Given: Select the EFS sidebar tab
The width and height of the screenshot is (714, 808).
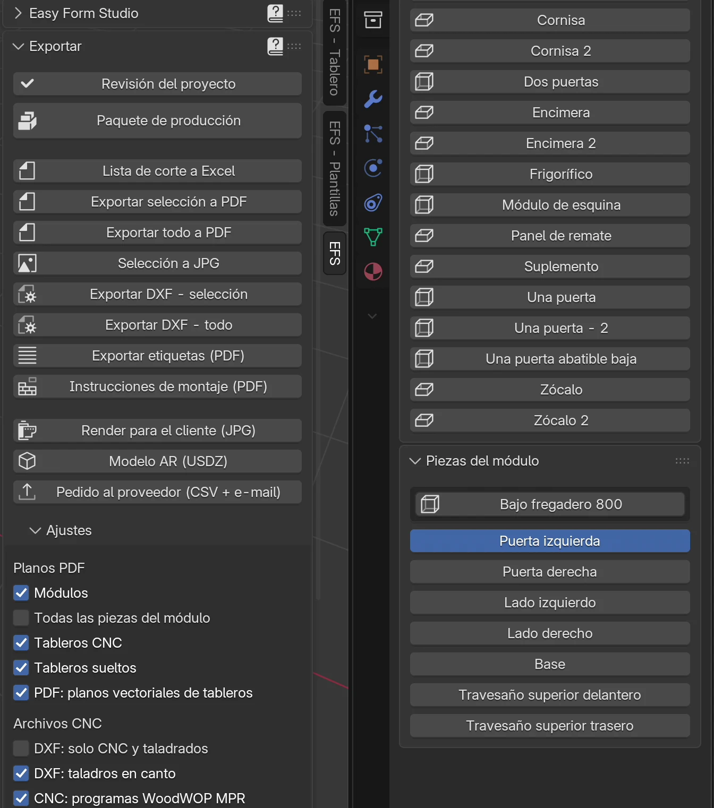Looking at the screenshot, I should tap(335, 253).
